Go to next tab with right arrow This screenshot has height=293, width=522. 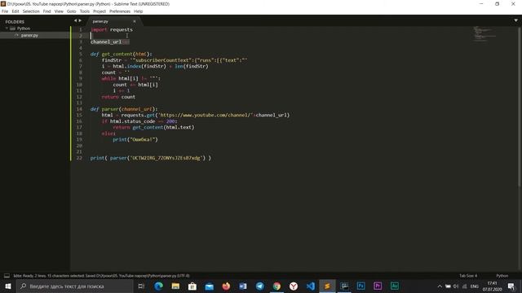(x=80, y=20)
